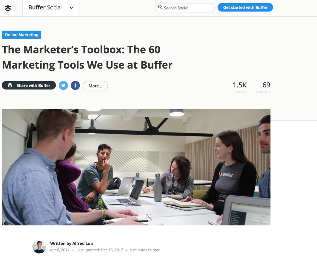Open the More... sharing options
Image resolution: width=317 pixels, height=265 pixels.
(x=95, y=86)
